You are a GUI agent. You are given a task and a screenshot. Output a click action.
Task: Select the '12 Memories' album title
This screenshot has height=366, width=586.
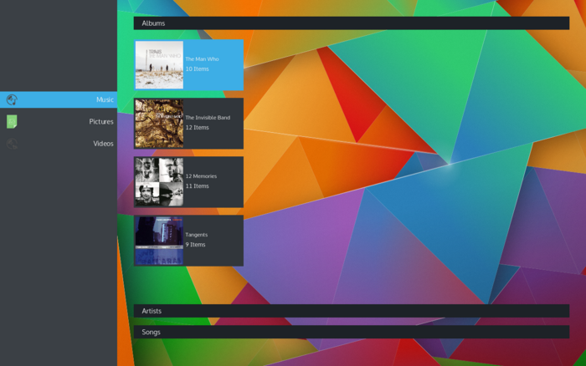point(201,176)
